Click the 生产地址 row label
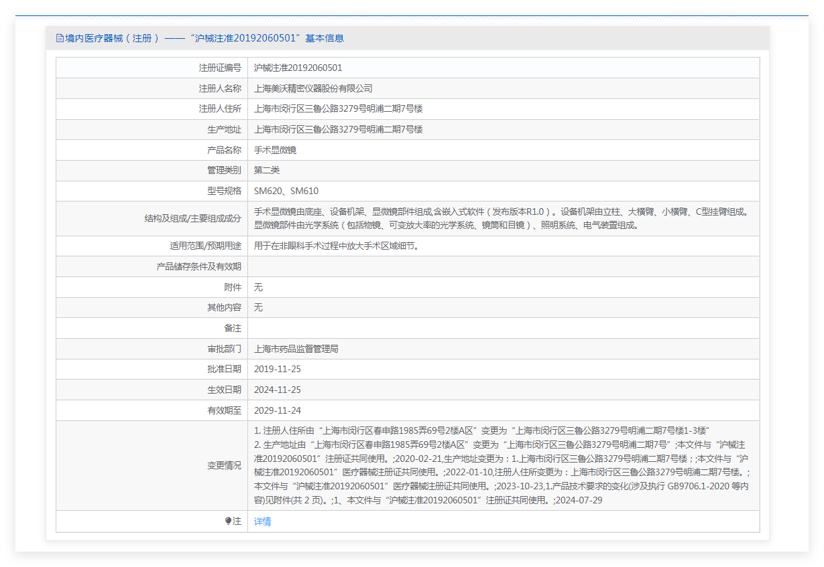The height and width of the screenshot is (567, 824). click(224, 129)
